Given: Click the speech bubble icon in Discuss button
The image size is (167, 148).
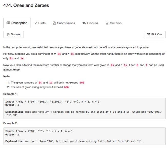Looking at the screenshot, I should tap(8, 34).
